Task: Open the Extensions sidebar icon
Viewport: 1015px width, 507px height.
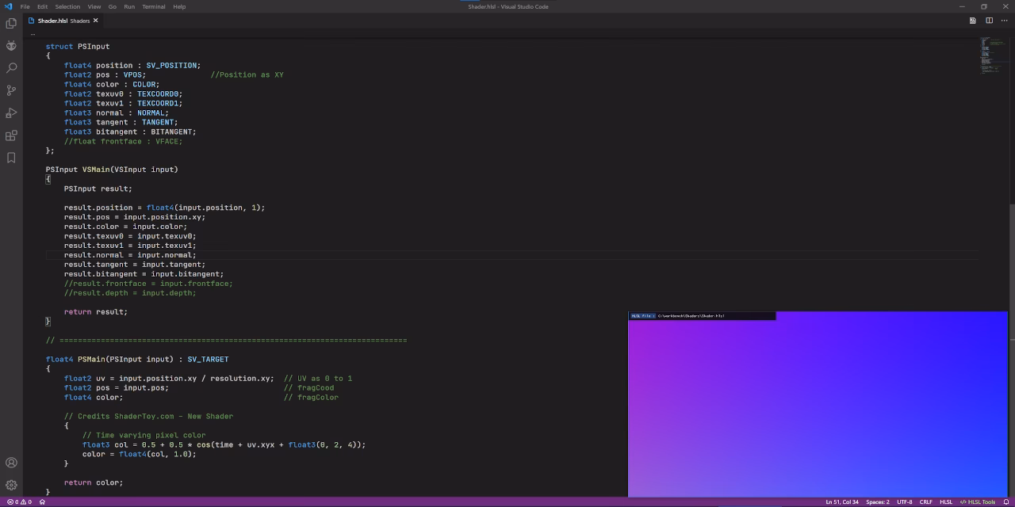Action: [11, 135]
